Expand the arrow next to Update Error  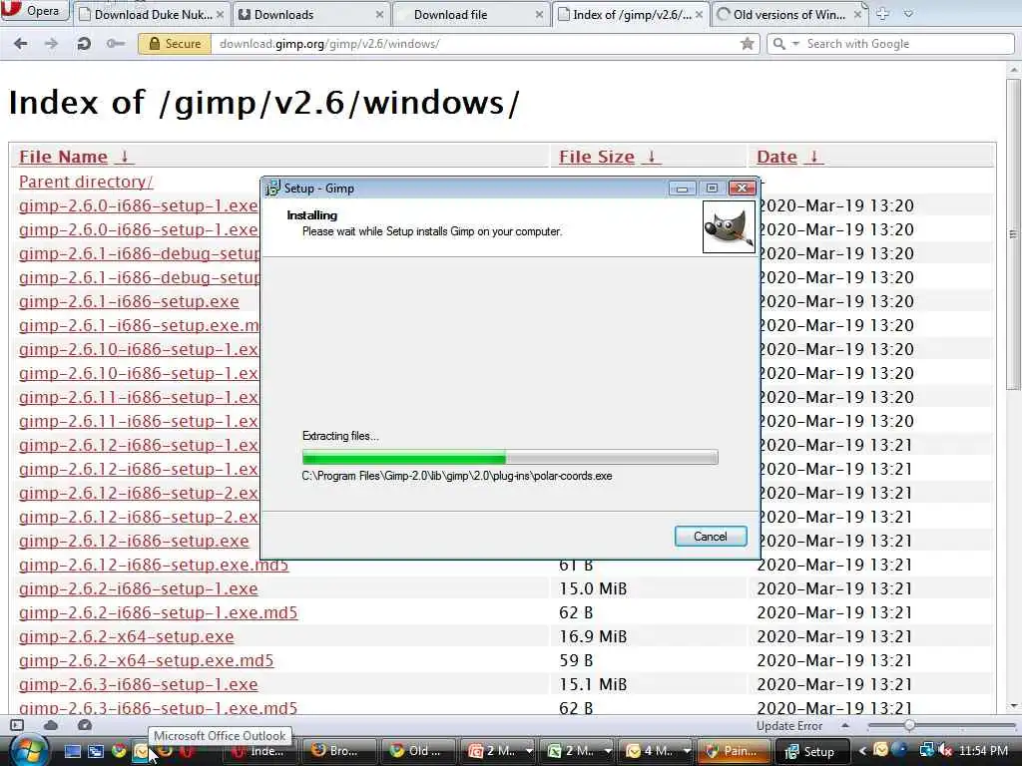pyautogui.click(x=844, y=725)
